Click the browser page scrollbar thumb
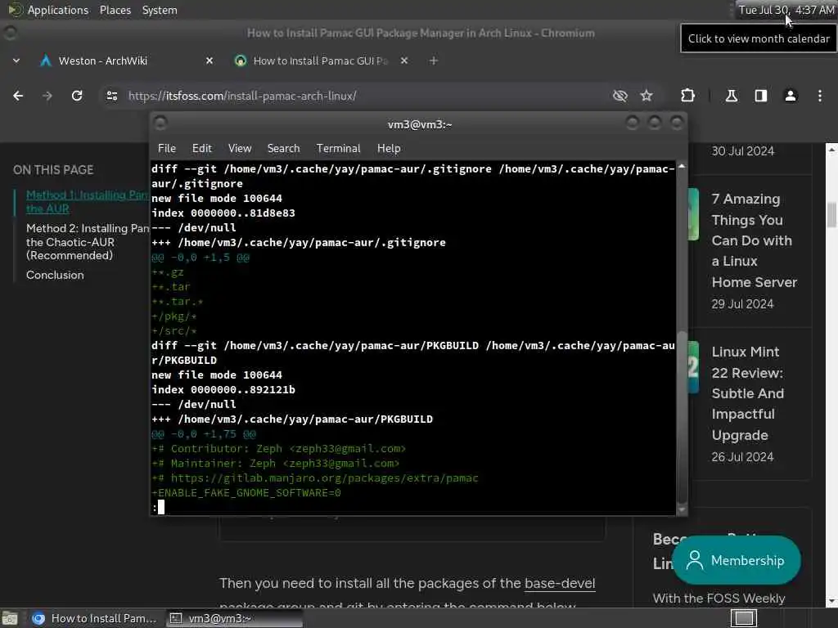 [x=831, y=215]
